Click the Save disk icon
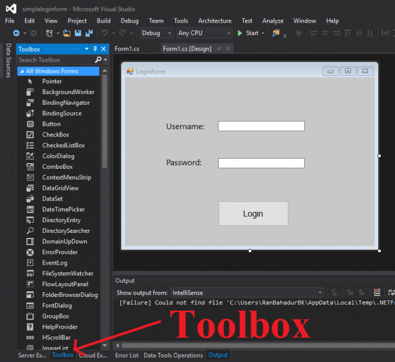 (78, 33)
